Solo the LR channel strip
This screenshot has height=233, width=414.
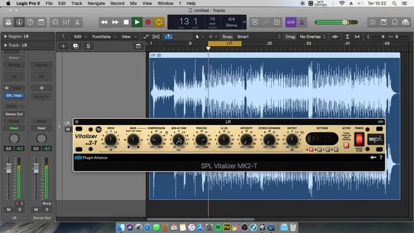[x=19, y=210]
